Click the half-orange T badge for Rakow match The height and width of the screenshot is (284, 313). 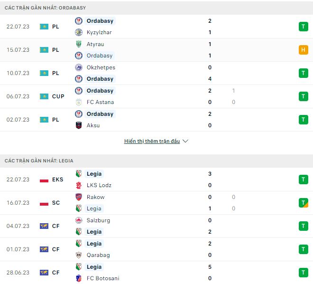click(x=304, y=203)
